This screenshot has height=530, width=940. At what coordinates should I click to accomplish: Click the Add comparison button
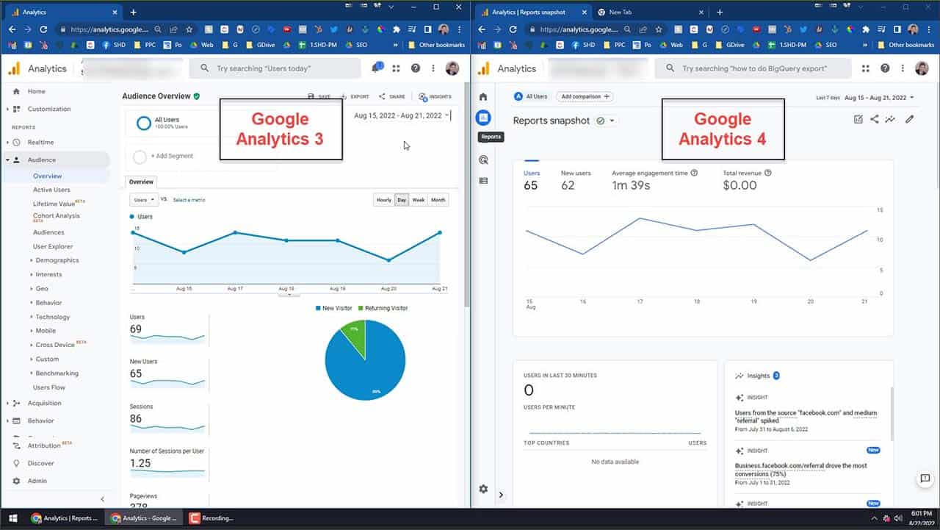tap(585, 96)
